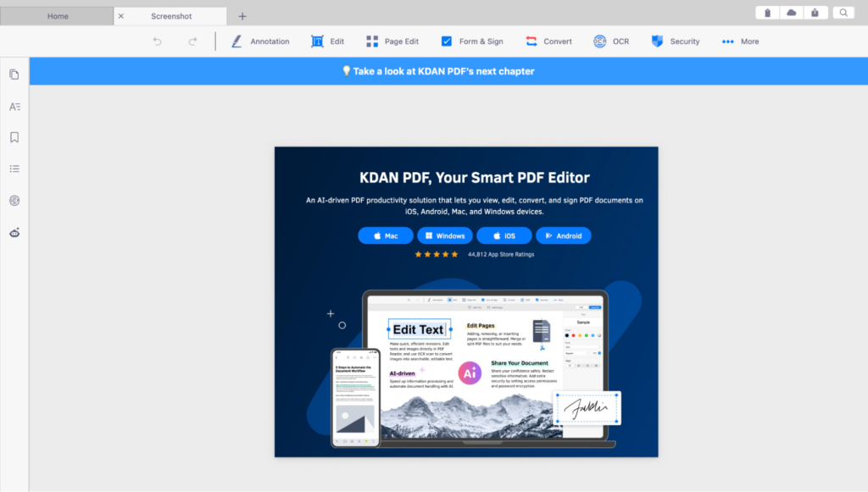Image resolution: width=868 pixels, height=492 pixels.
Task: Open the Security tools
Action: coord(675,41)
